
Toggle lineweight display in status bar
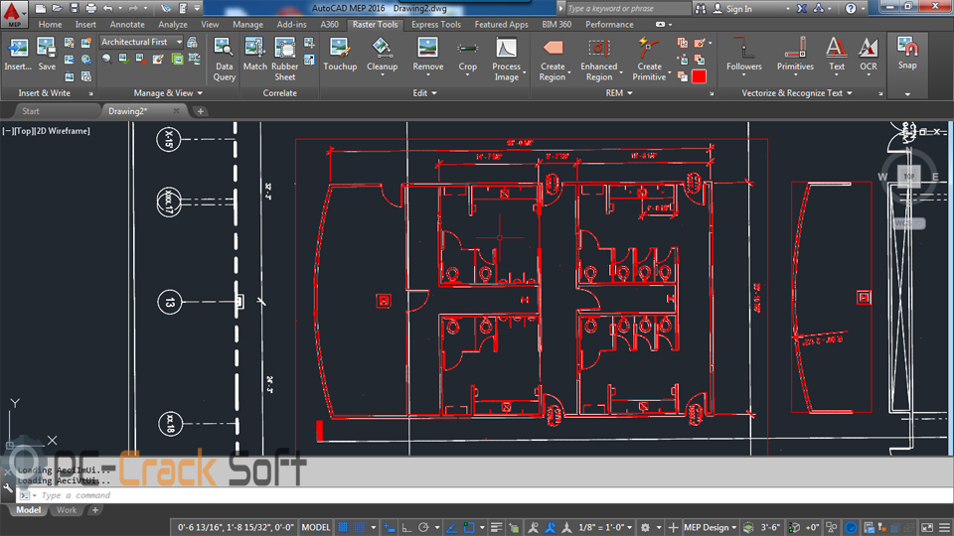coord(497,527)
